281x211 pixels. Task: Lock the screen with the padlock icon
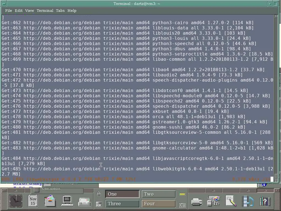pos(99,194)
